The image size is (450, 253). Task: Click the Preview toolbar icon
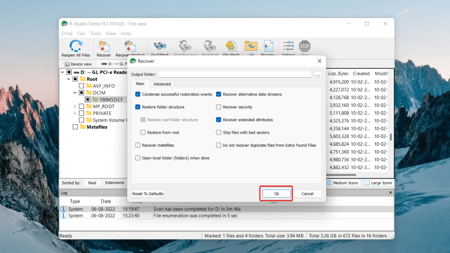(x=268, y=46)
